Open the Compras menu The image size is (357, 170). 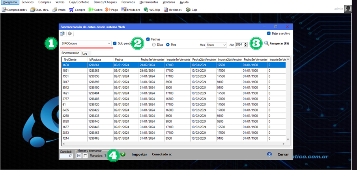coord(45,2)
